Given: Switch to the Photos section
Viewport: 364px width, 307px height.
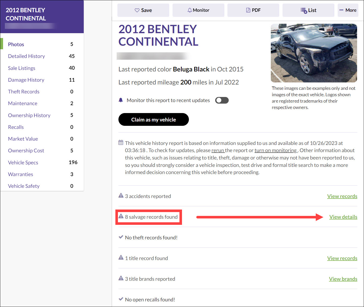Looking at the screenshot, I should tap(16, 44).
